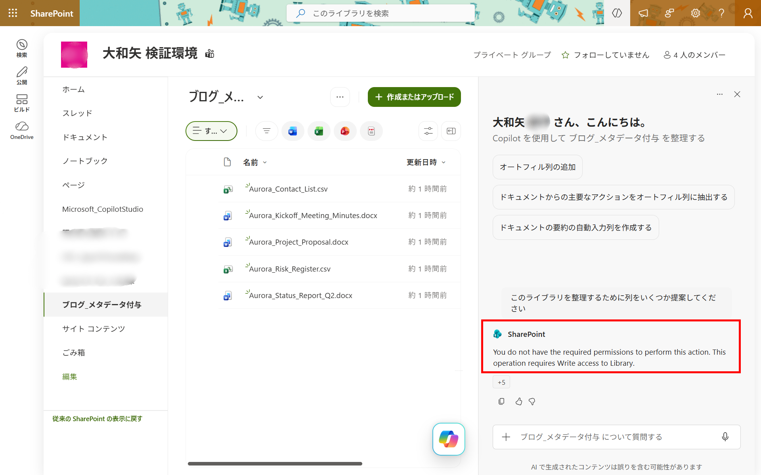This screenshot has width=761, height=475.
Task: Open the ビルド sidebar icon
Action: tap(22, 103)
